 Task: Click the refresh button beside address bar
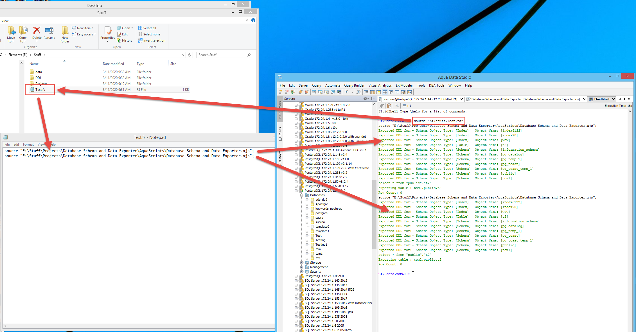189,55
